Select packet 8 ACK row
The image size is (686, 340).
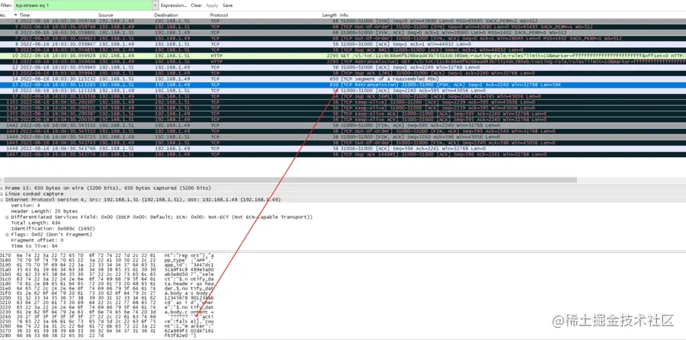click(x=343, y=44)
